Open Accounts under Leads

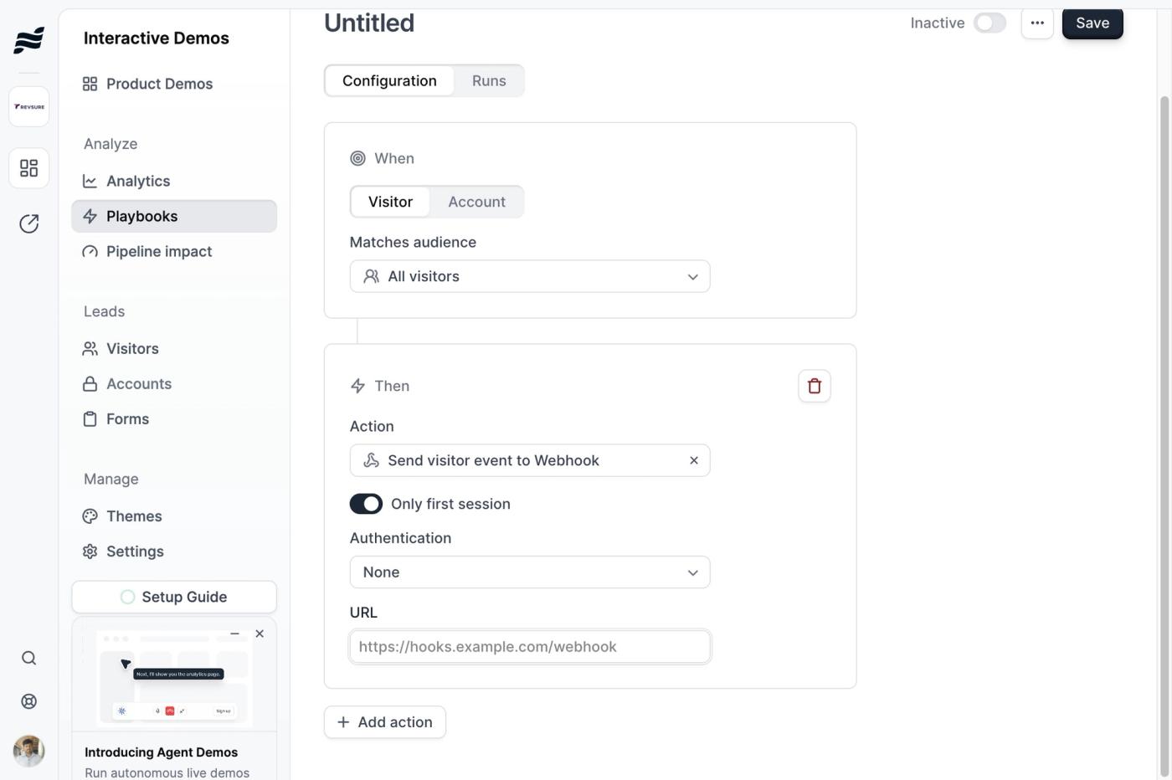pyautogui.click(x=174, y=383)
